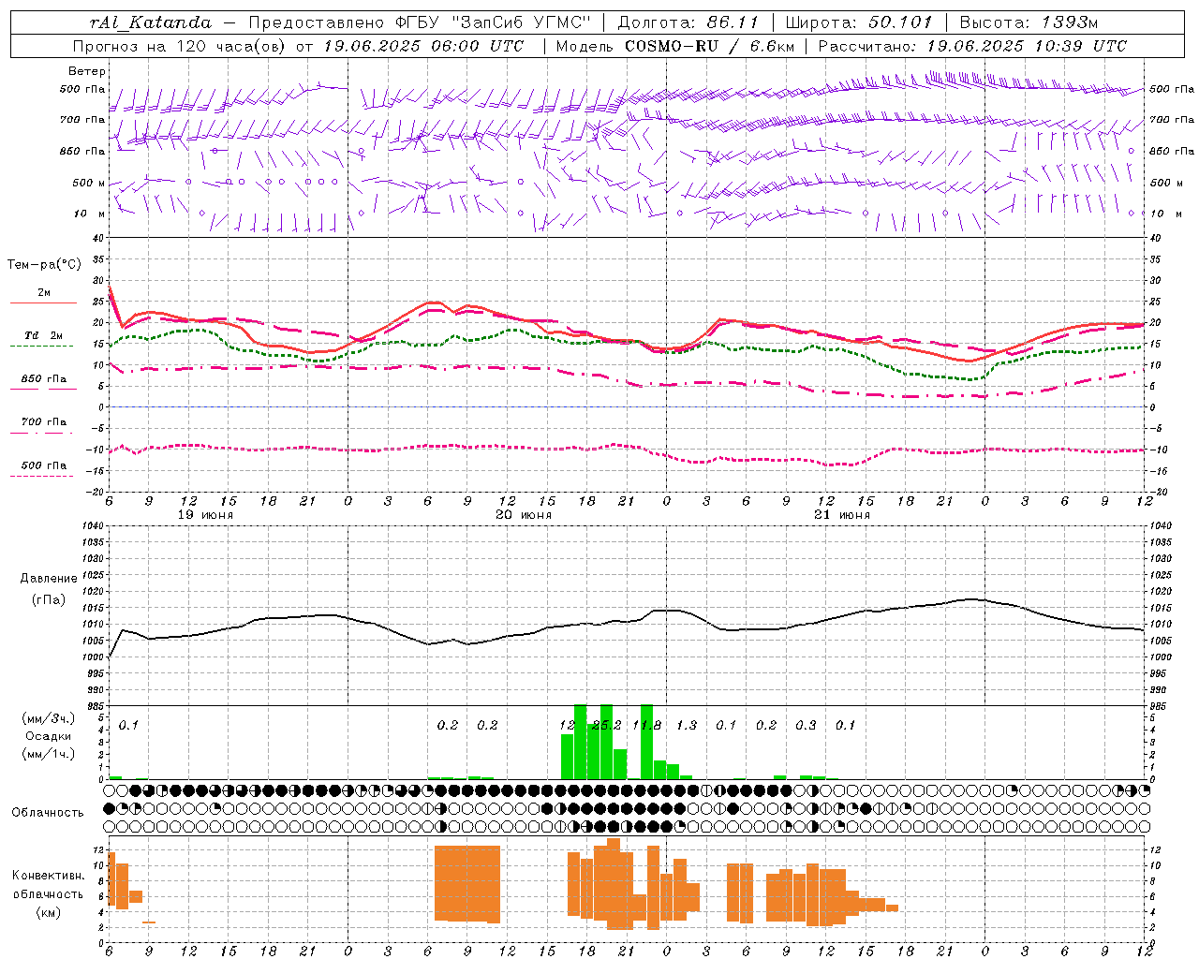
Task: Click the Конвективн. облачность label
Action: point(49,885)
